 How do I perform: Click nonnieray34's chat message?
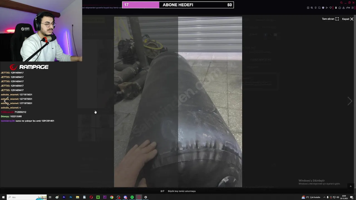28,121
